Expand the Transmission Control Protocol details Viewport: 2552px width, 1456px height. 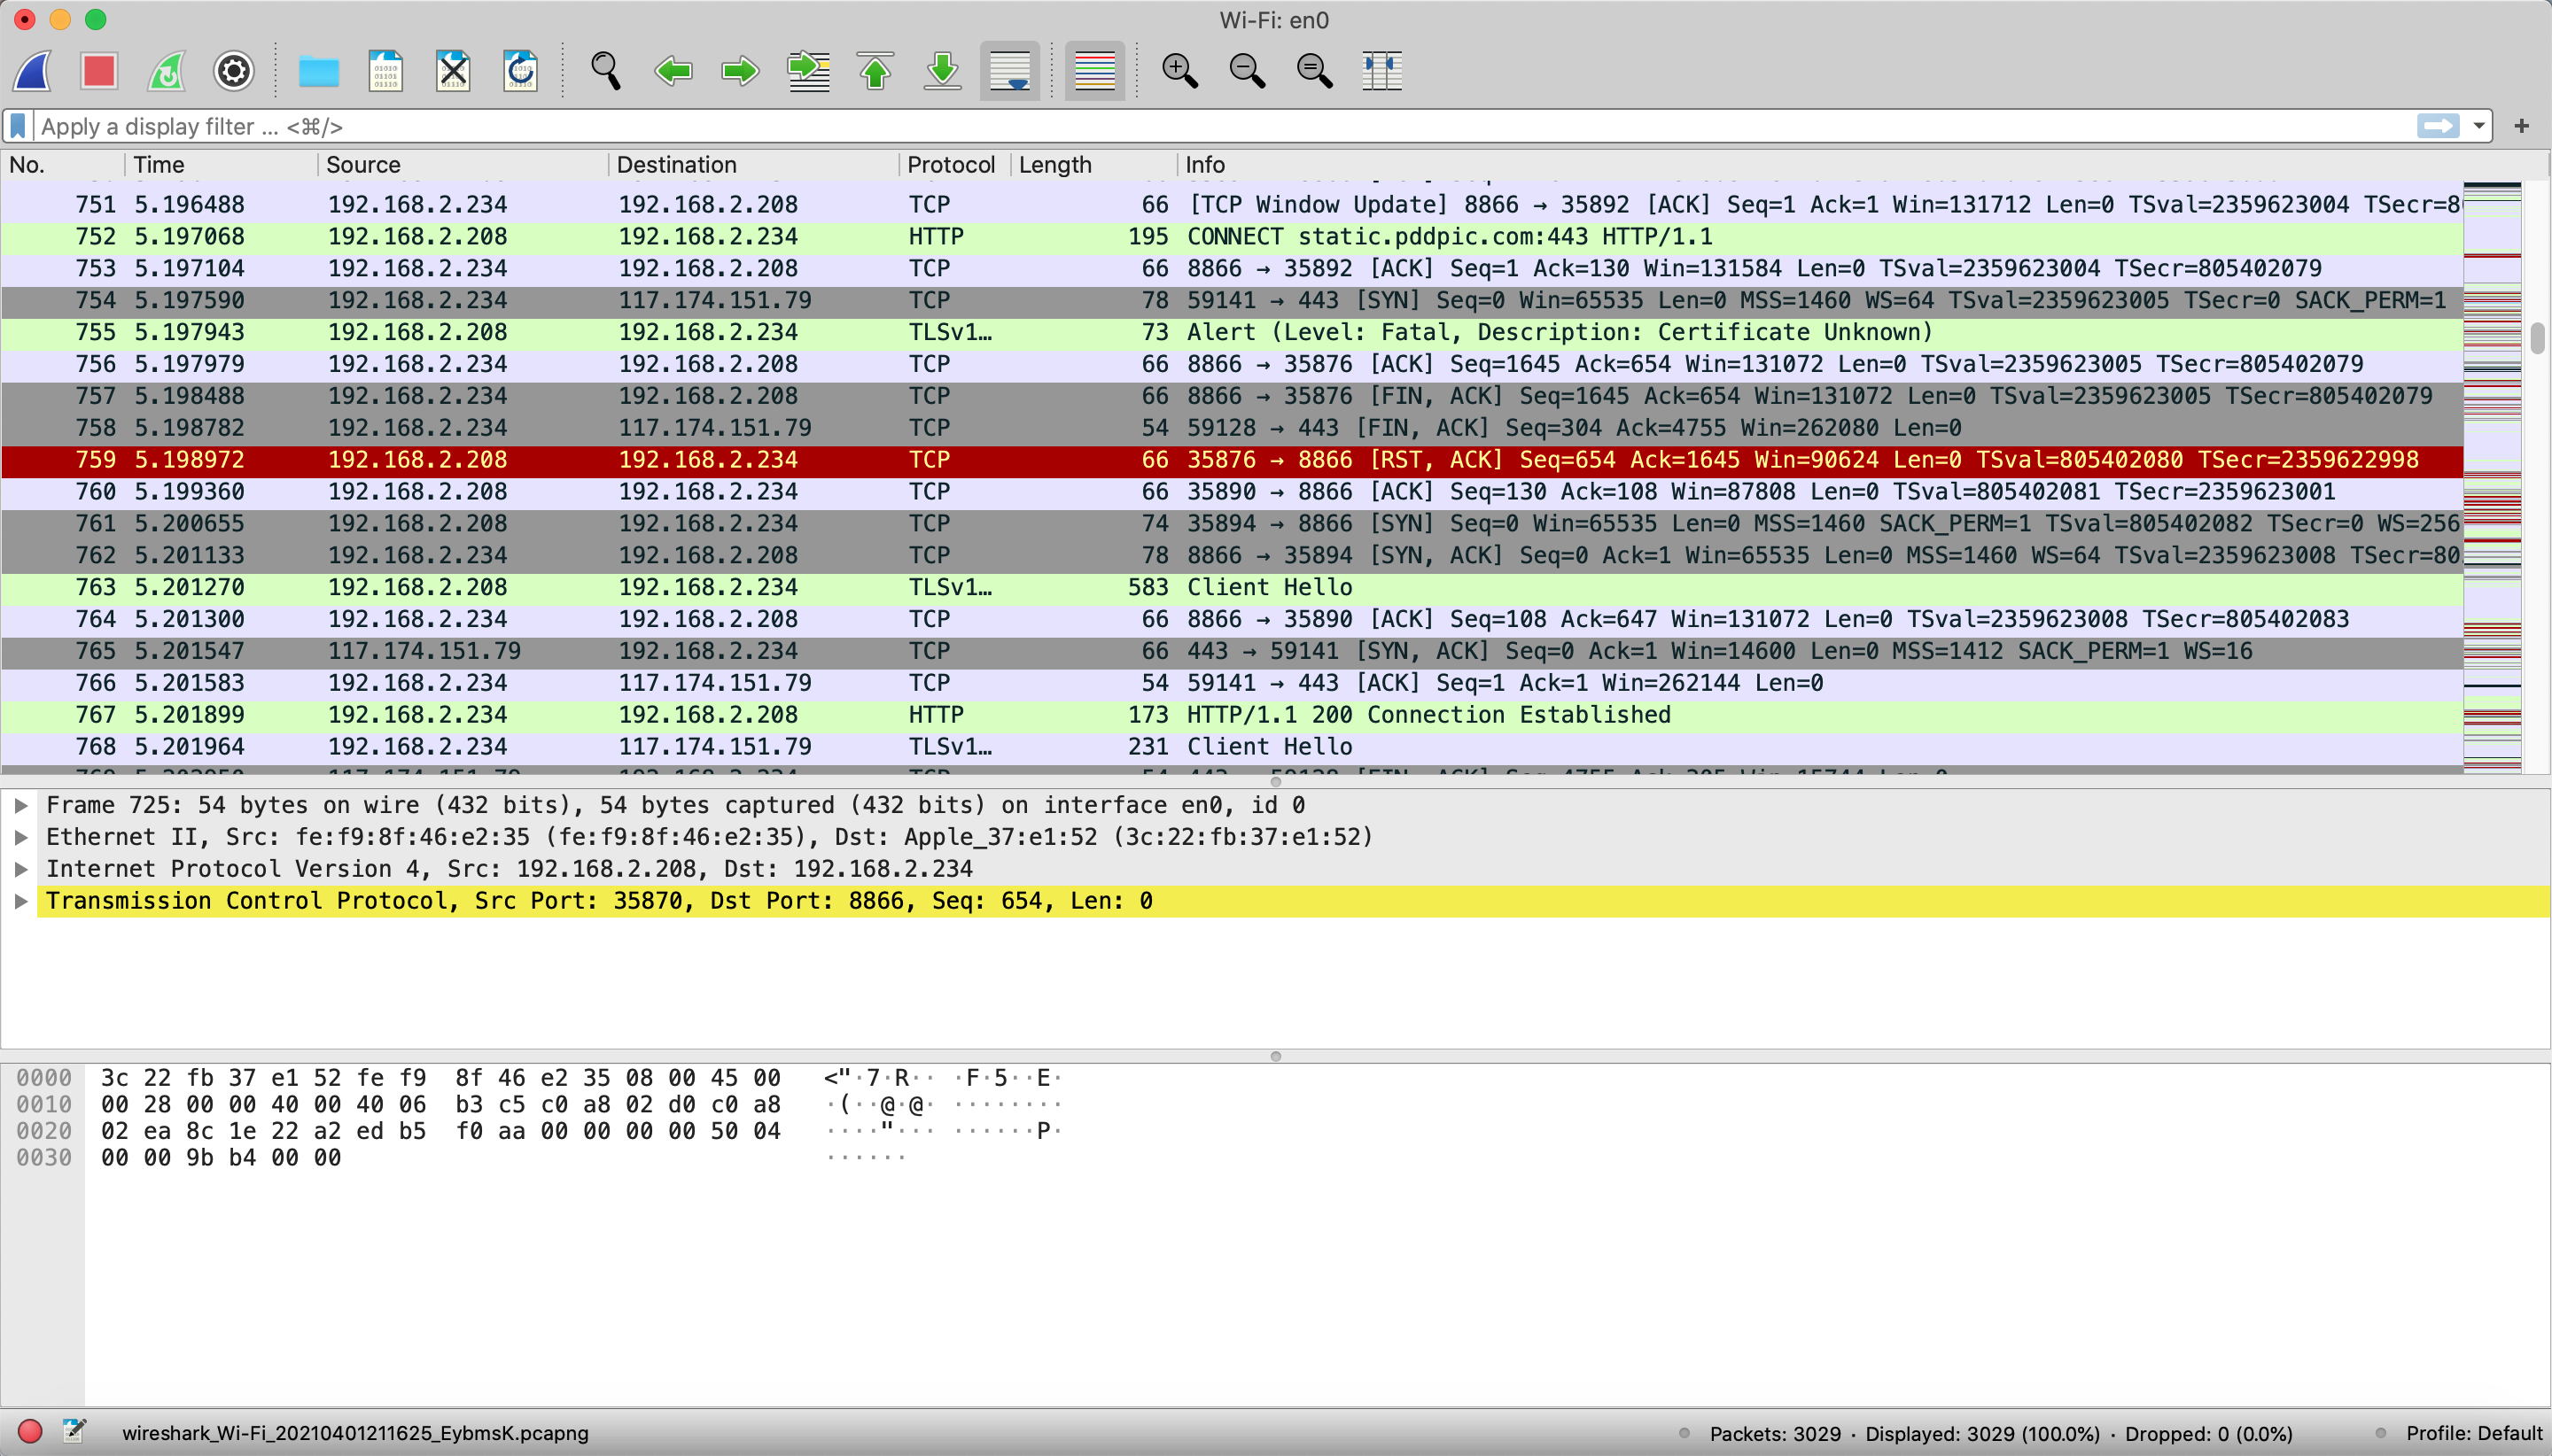pos(20,901)
